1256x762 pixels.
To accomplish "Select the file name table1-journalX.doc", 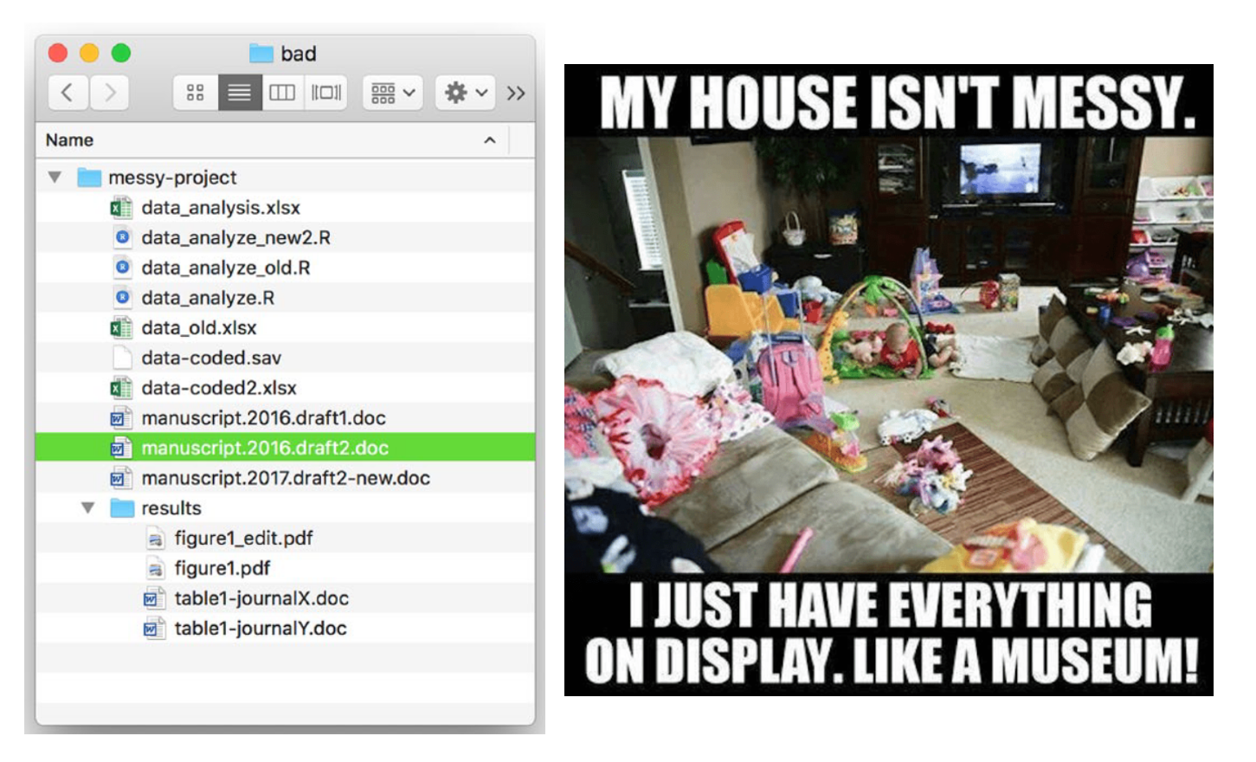I will [x=261, y=598].
